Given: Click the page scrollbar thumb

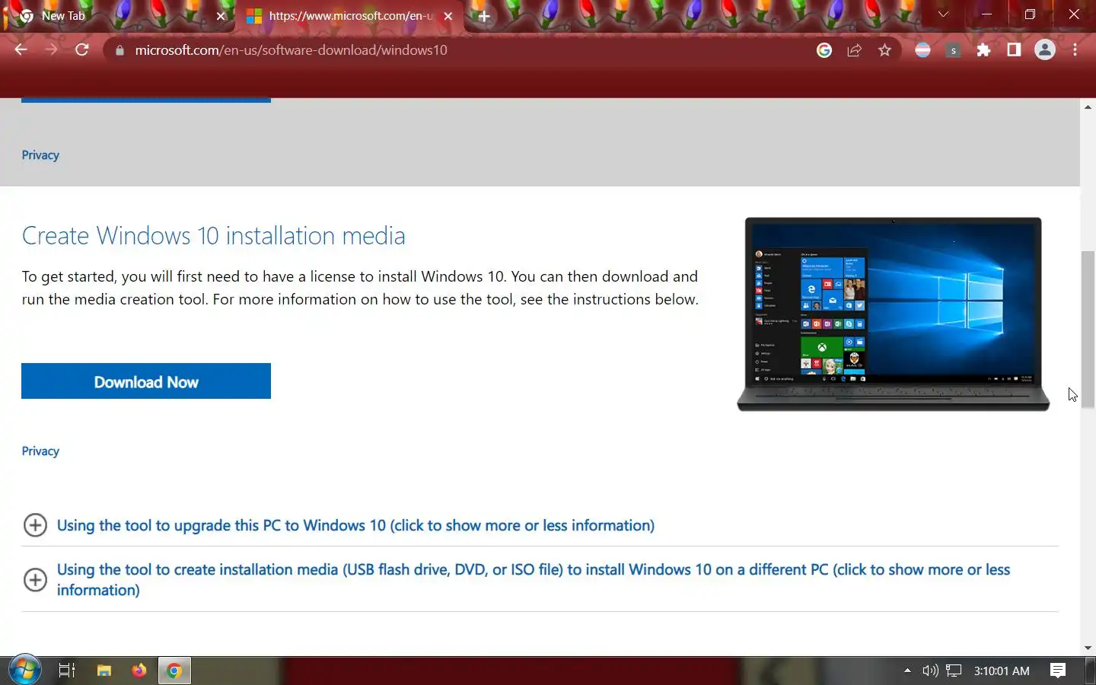Looking at the screenshot, I should tap(1088, 329).
